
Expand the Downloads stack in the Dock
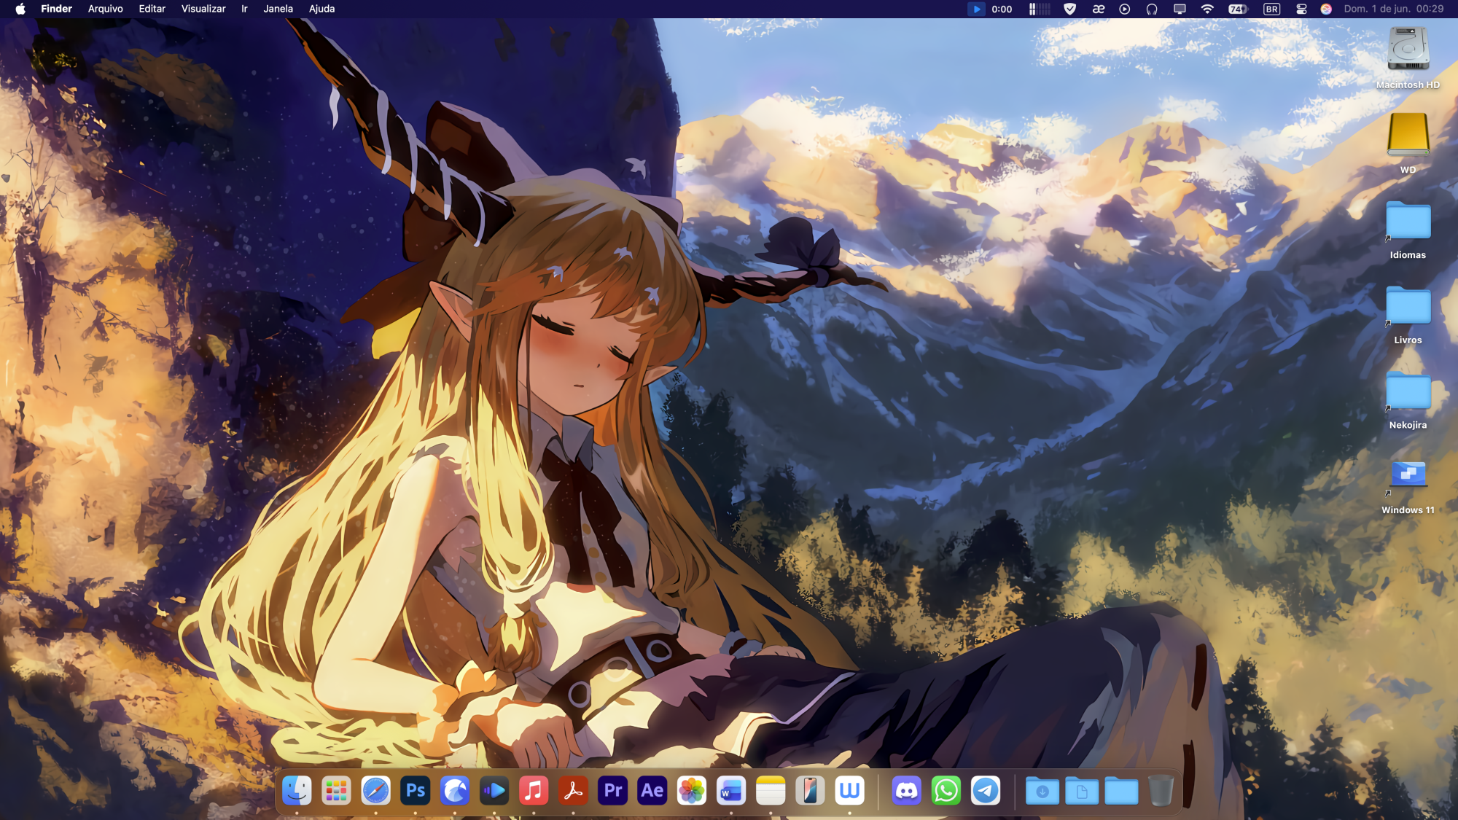coord(1042,790)
